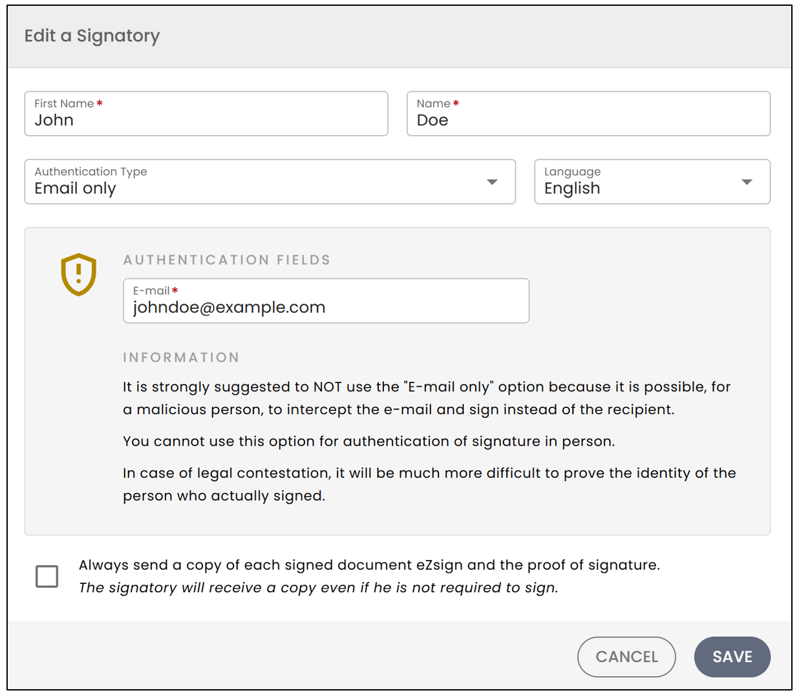Click the Name field containing Doe

[x=588, y=114]
